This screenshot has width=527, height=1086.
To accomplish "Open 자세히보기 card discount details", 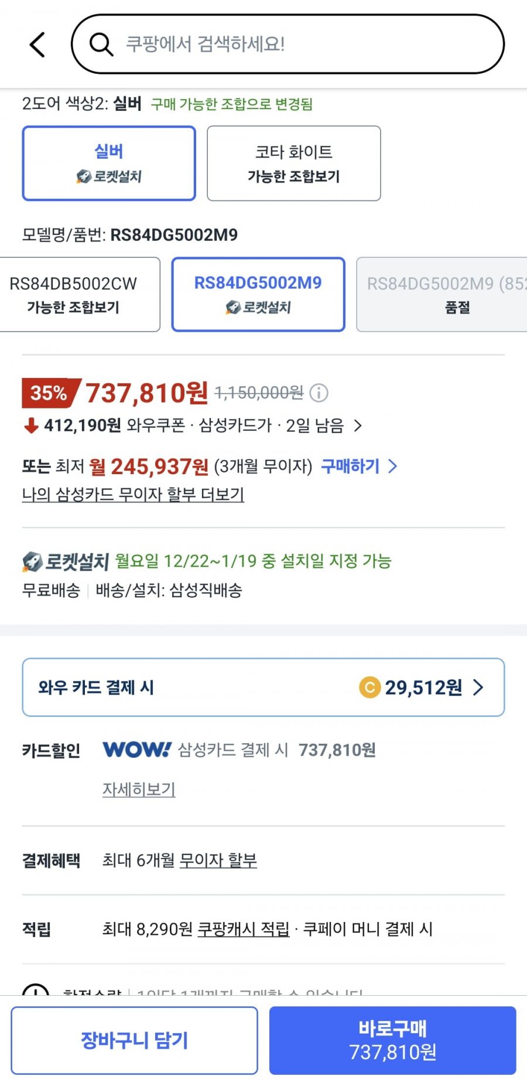I will point(139,789).
